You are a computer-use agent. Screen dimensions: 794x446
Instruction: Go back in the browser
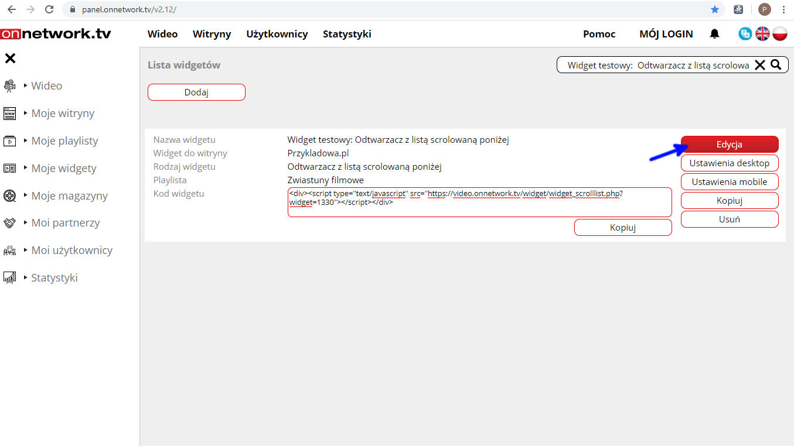point(12,9)
